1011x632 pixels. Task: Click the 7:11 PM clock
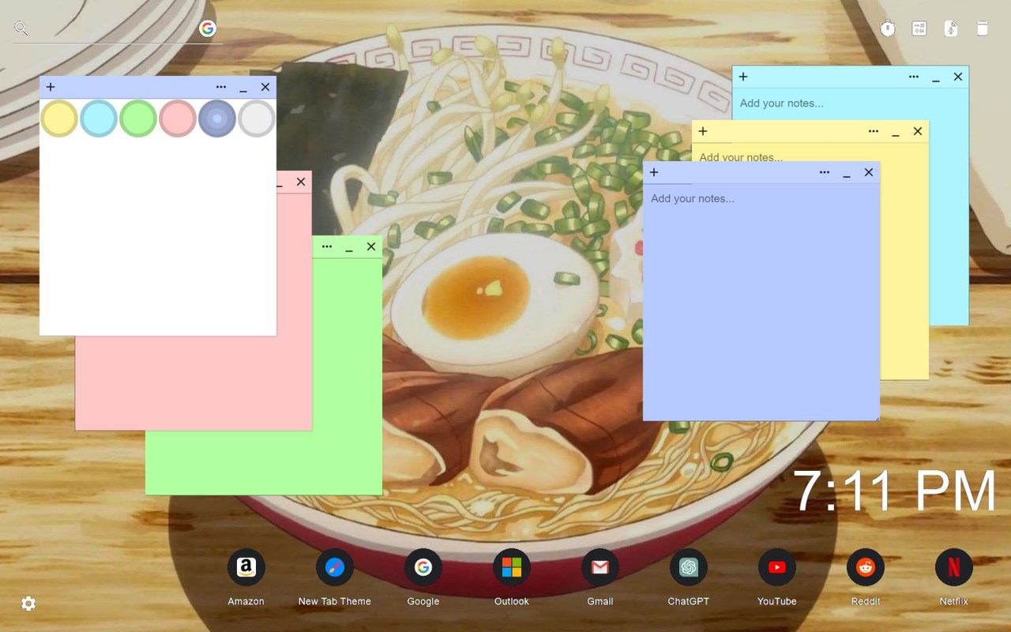[x=894, y=491]
